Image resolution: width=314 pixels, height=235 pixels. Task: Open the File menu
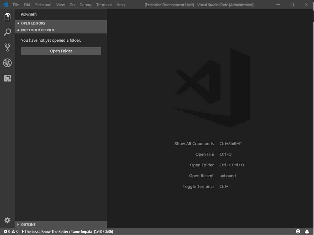coord(16,5)
